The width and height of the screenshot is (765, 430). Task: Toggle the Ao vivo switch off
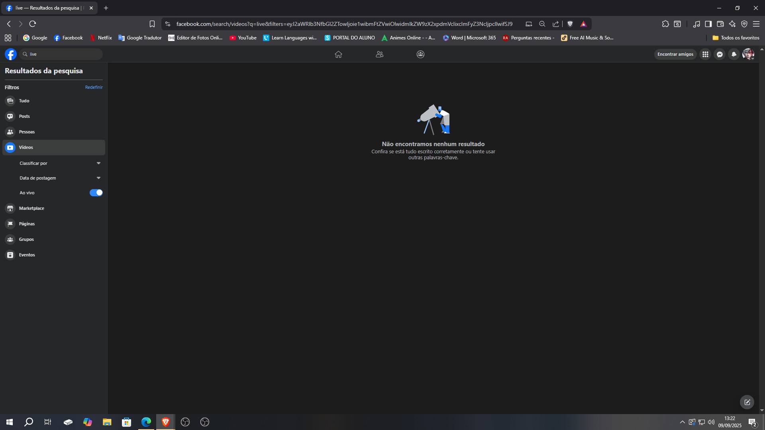[96, 193]
